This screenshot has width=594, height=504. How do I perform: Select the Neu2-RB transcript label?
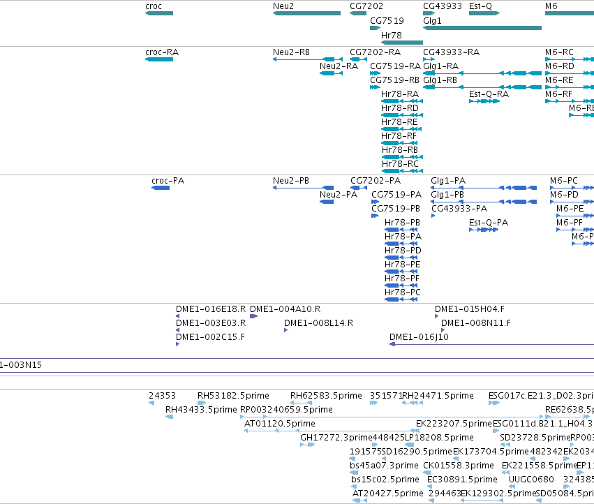[291, 52]
